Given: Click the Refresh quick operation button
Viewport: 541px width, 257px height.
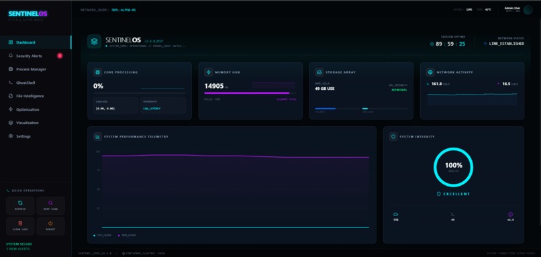Looking at the screenshot, I should pyautogui.click(x=20, y=205).
